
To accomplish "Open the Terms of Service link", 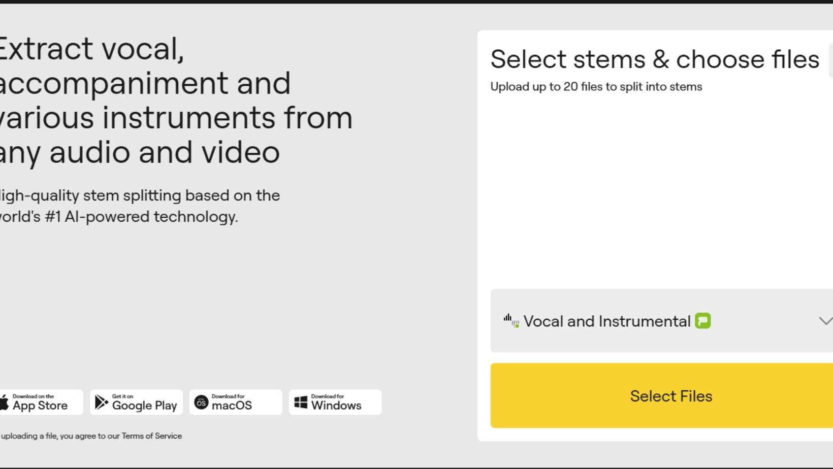I will (152, 435).
